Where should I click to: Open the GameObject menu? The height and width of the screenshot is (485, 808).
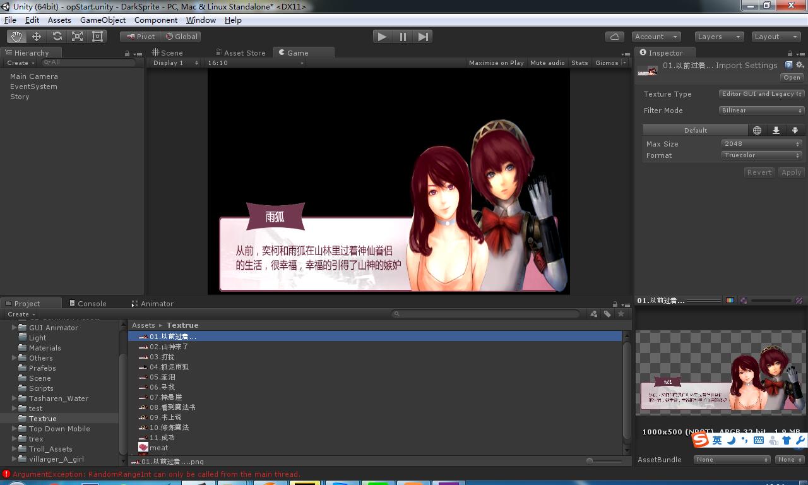(x=103, y=20)
